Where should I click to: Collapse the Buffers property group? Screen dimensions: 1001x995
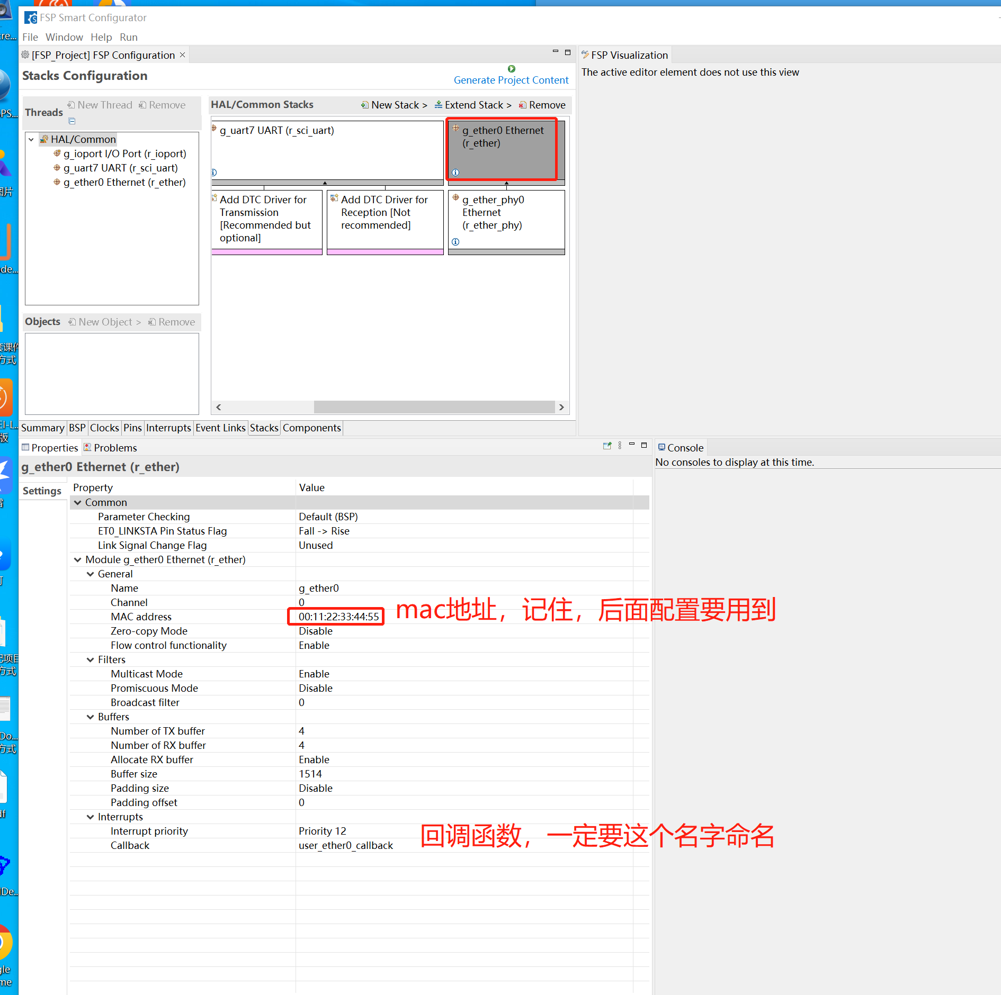(91, 717)
